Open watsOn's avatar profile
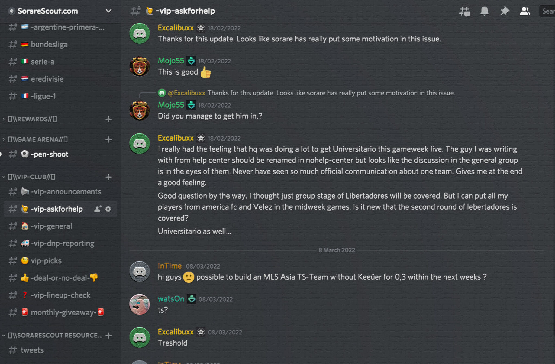555x364 pixels. coord(140,304)
